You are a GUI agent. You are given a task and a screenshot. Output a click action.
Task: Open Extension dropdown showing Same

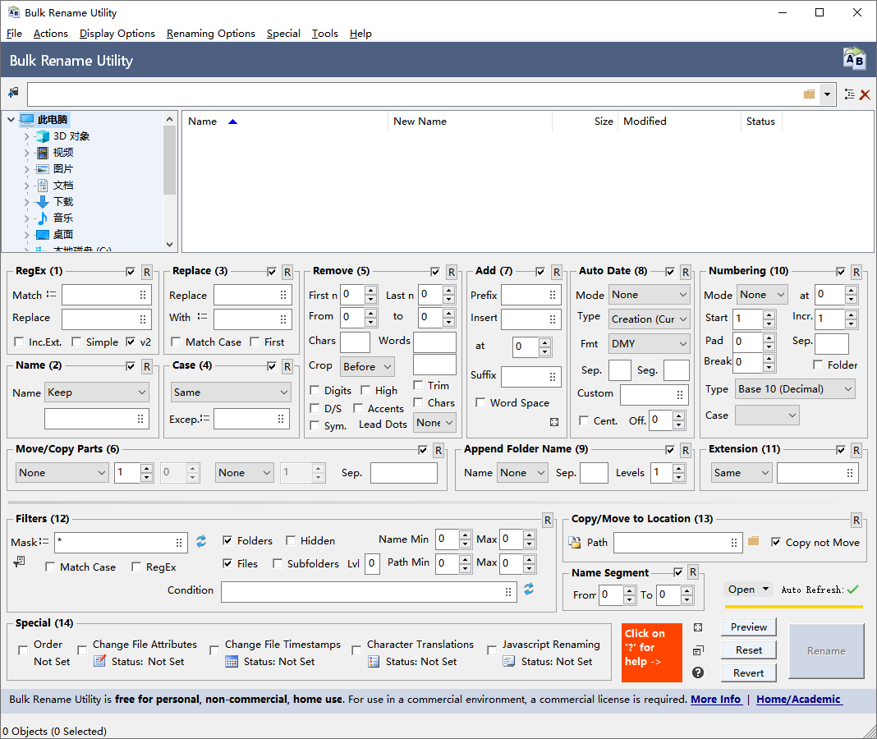tap(742, 473)
